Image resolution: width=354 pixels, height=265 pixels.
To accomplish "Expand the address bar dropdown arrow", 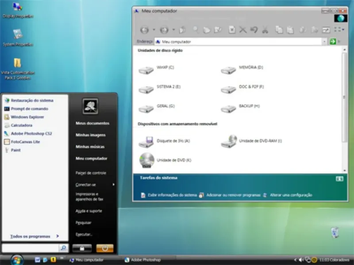I will click(x=324, y=42).
